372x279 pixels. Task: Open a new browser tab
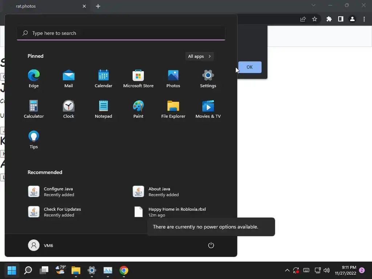tap(98, 6)
